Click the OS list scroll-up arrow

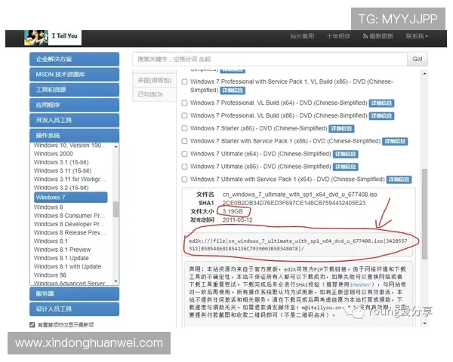pos(116,146)
